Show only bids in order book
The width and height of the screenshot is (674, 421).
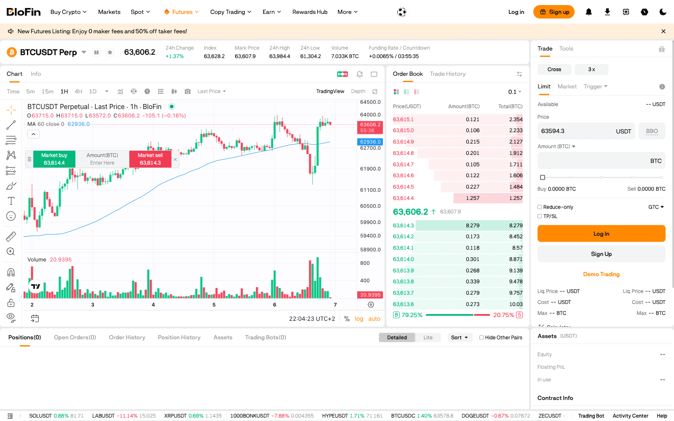click(x=407, y=92)
